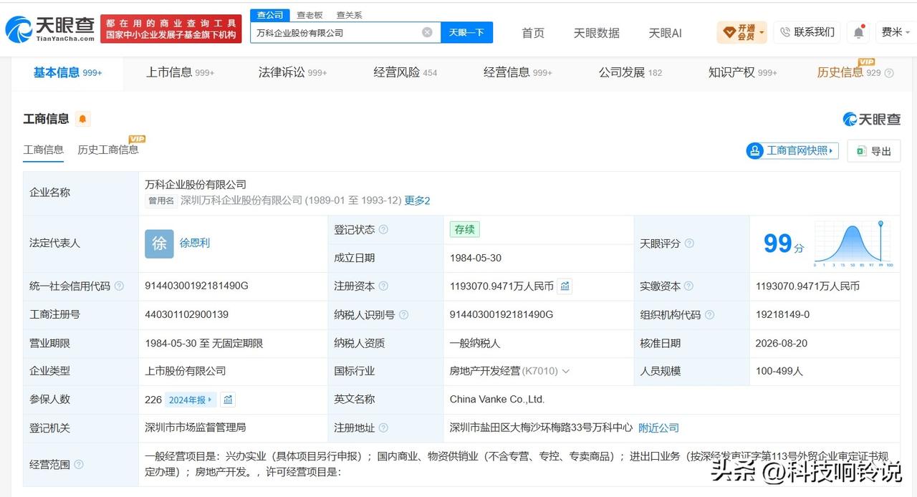This screenshot has height=497, width=917.
Task: Switch to the 查老板 search tab
Action: (x=309, y=15)
